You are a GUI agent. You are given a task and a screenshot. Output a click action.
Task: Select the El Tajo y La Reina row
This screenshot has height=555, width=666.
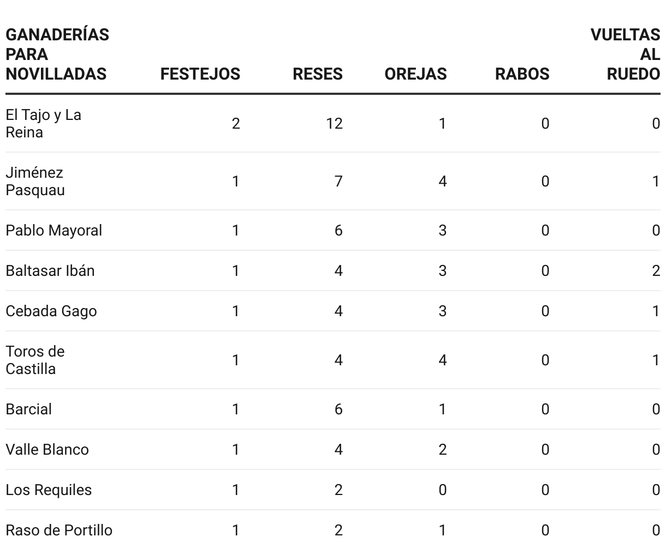click(333, 123)
